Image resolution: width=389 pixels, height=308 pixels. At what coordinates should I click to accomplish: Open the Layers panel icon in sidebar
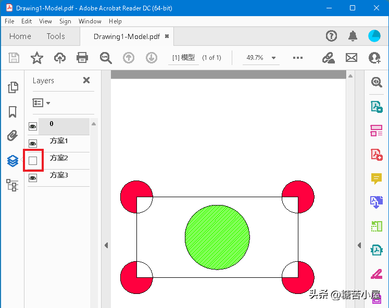tap(12, 161)
